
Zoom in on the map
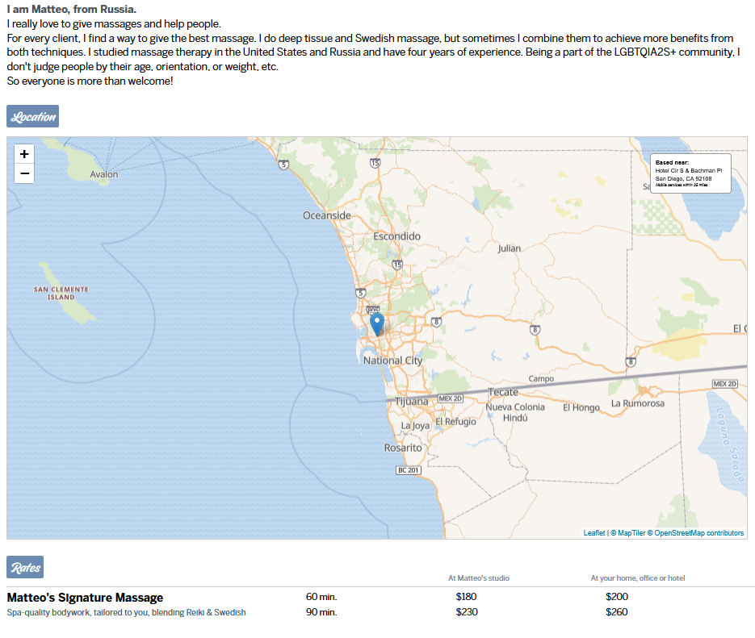pos(24,153)
